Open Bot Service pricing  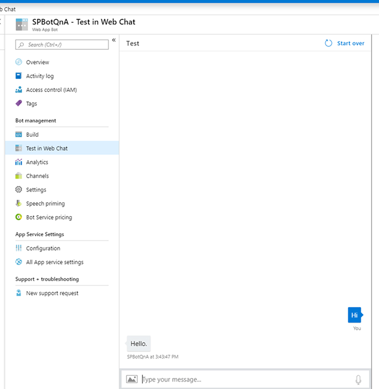click(x=49, y=218)
